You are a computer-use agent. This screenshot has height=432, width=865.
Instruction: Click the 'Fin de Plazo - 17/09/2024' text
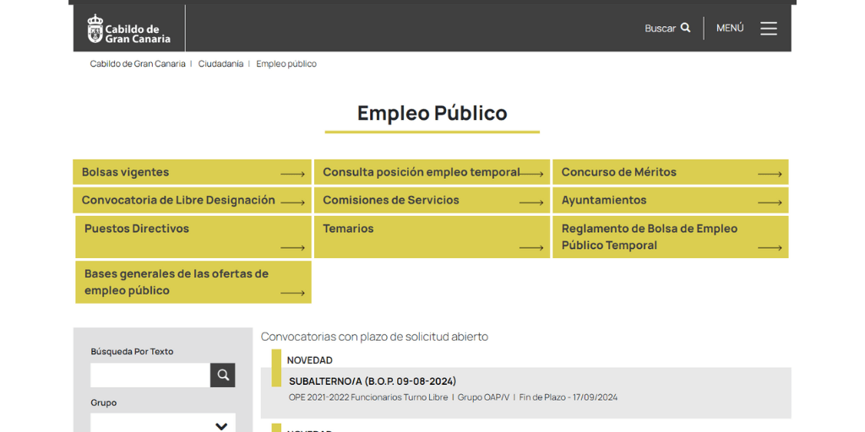(569, 397)
